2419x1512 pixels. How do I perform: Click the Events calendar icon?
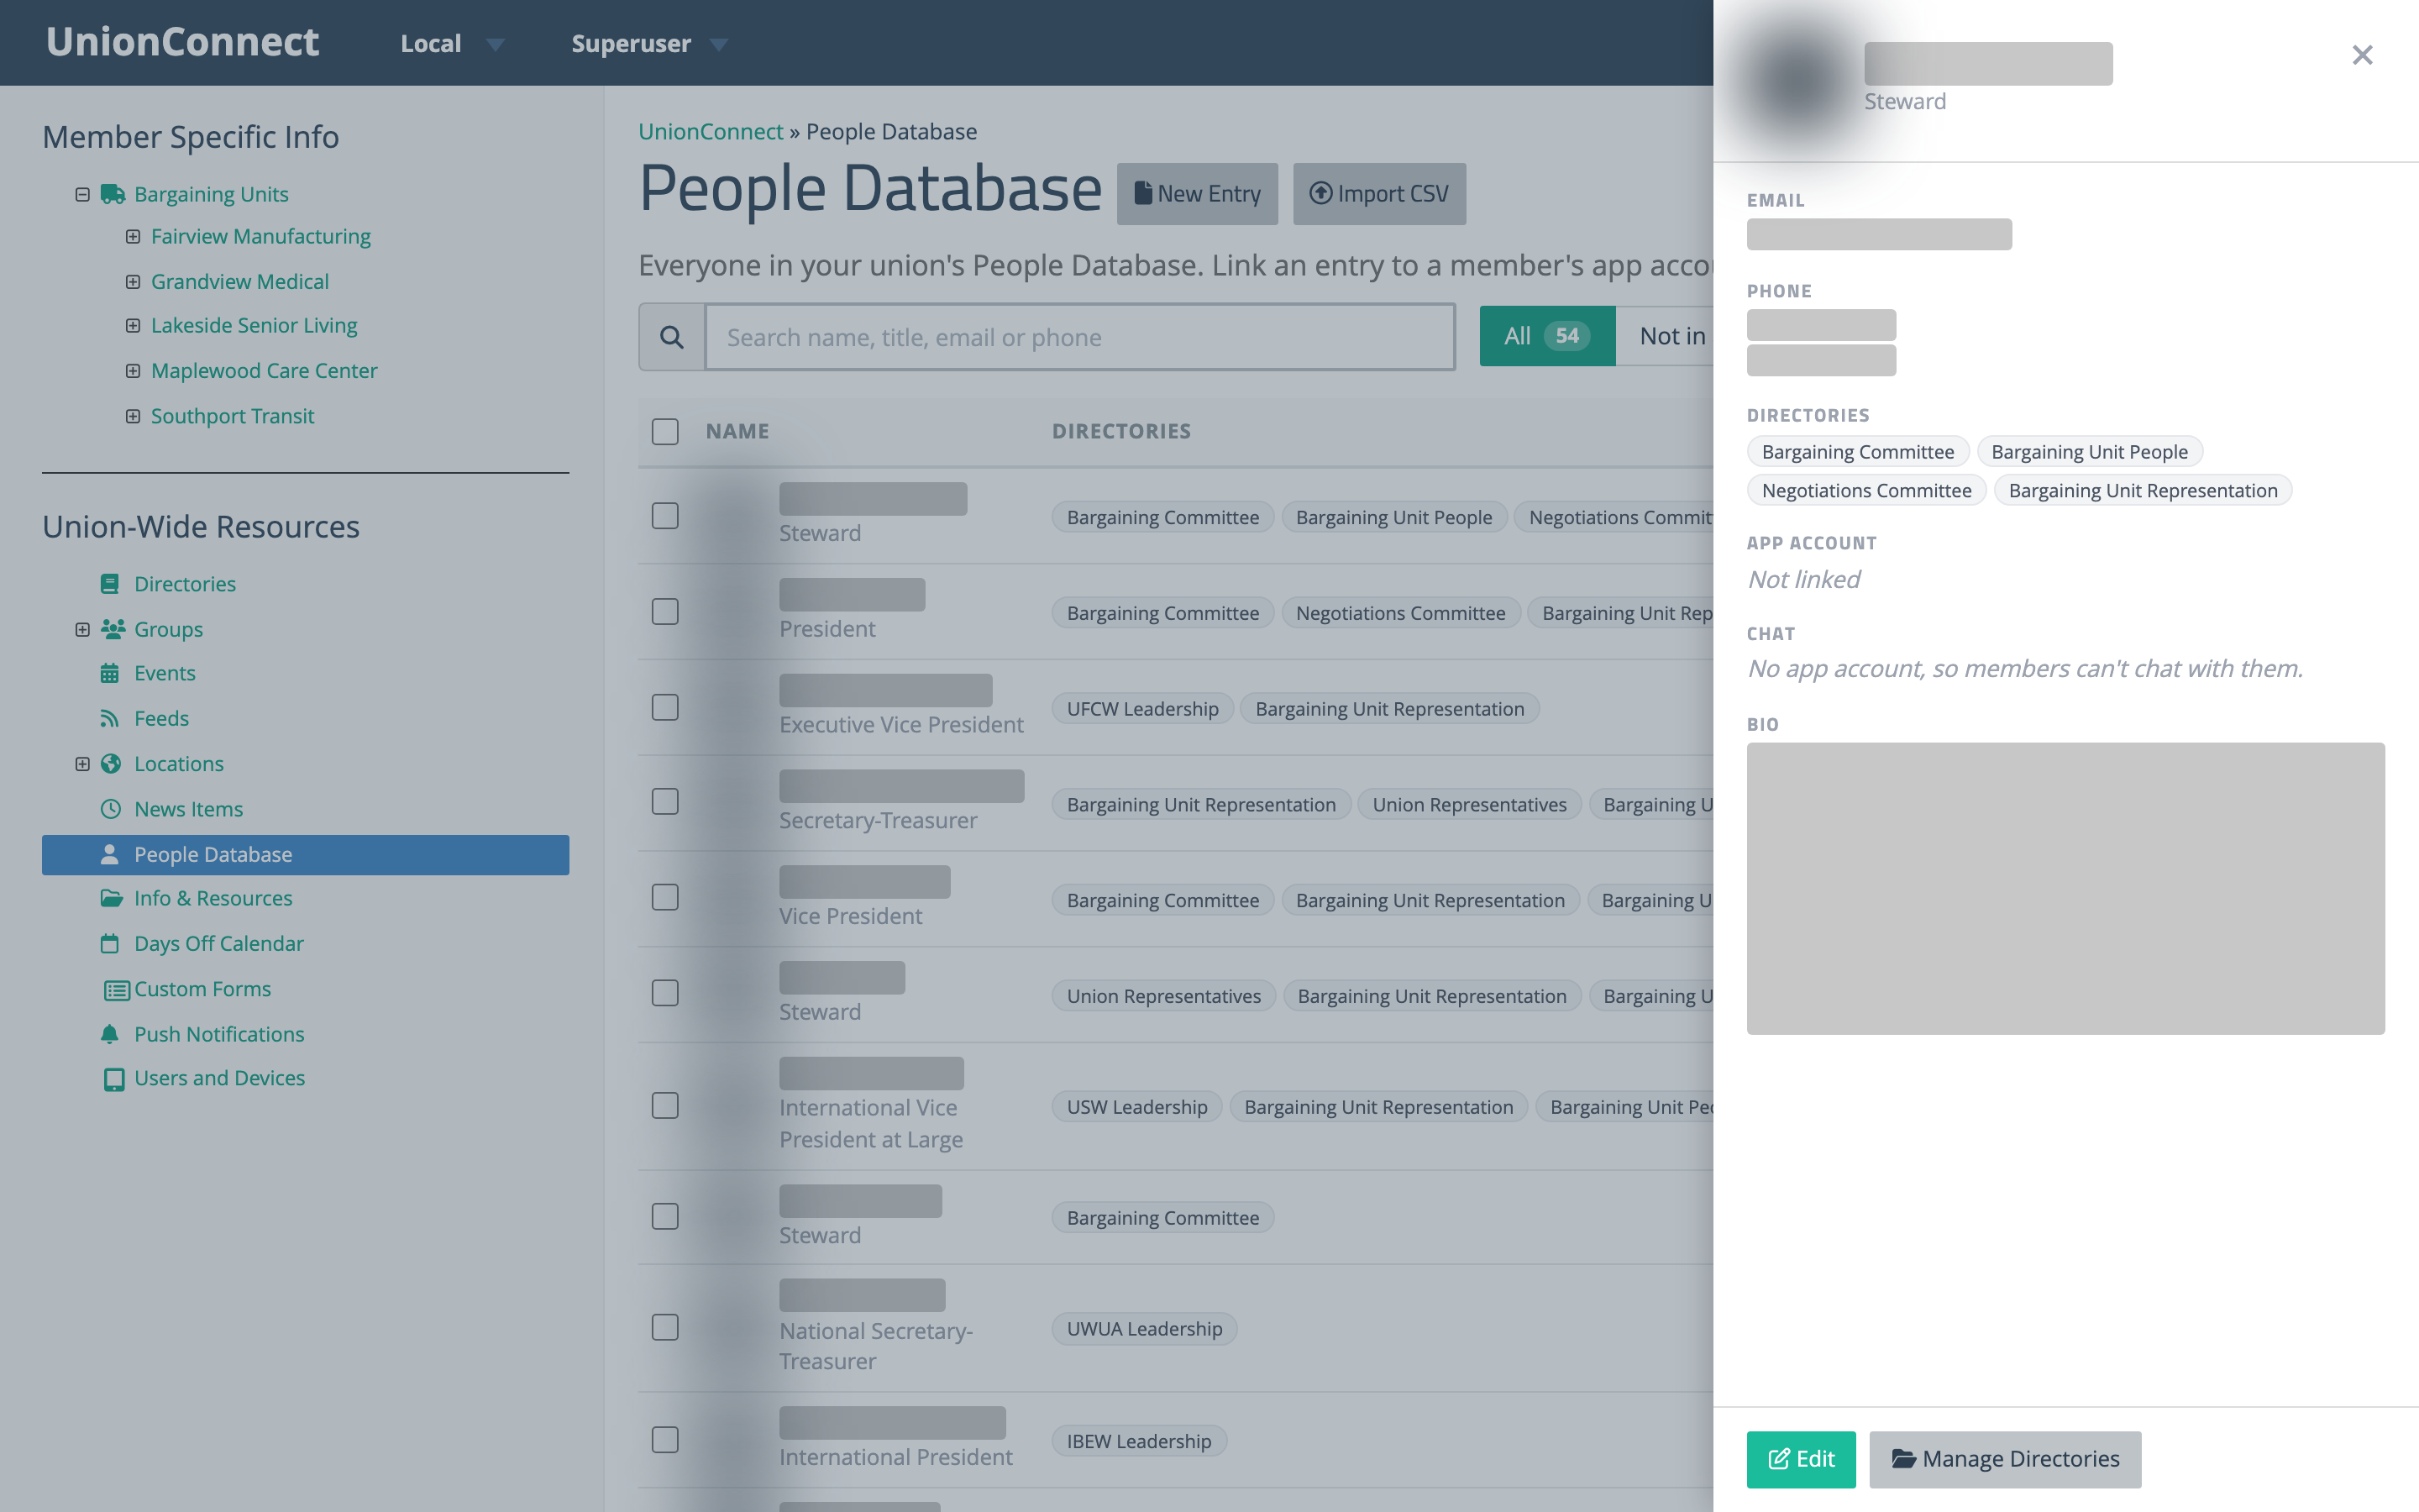(x=110, y=673)
